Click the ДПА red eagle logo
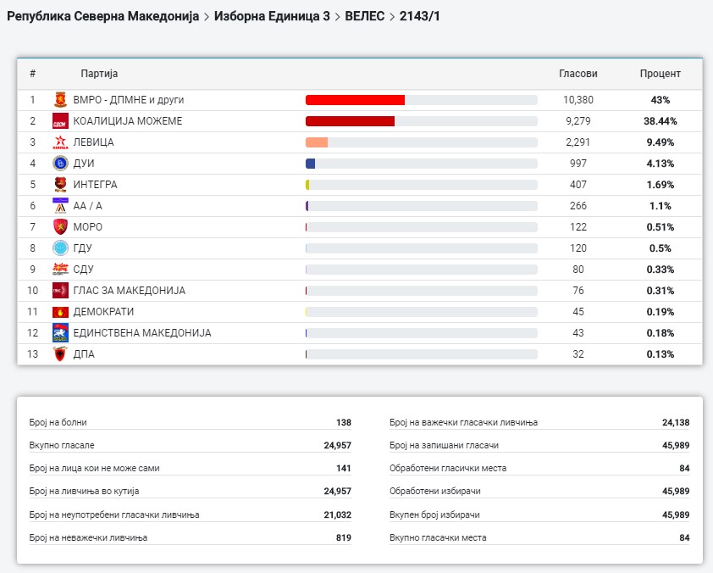Viewport: 713px width, 573px height. pyautogui.click(x=60, y=354)
